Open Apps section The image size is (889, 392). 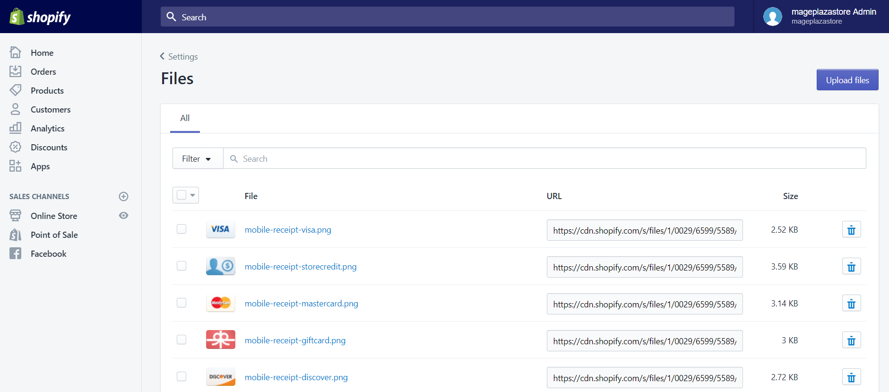[x=40, y=166]
